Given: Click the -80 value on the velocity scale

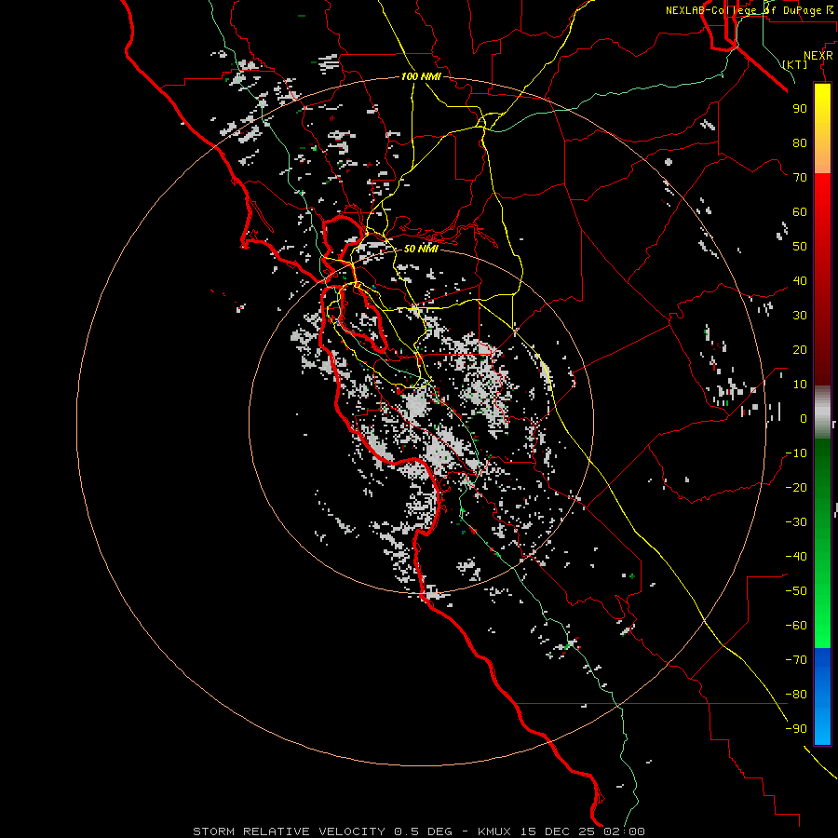Looking at the screenshot, I should [796, 695].
